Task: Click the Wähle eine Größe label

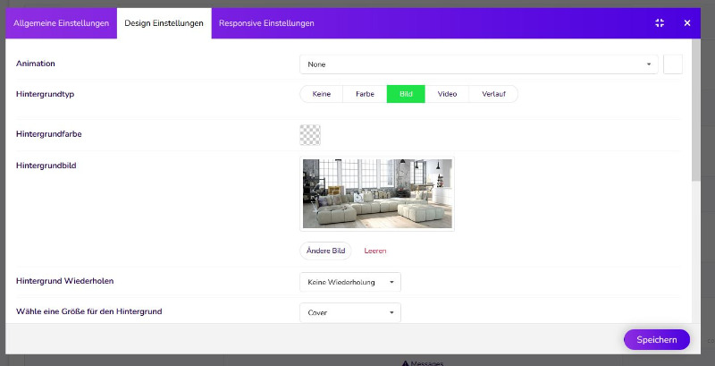Action: click(88, 311)
